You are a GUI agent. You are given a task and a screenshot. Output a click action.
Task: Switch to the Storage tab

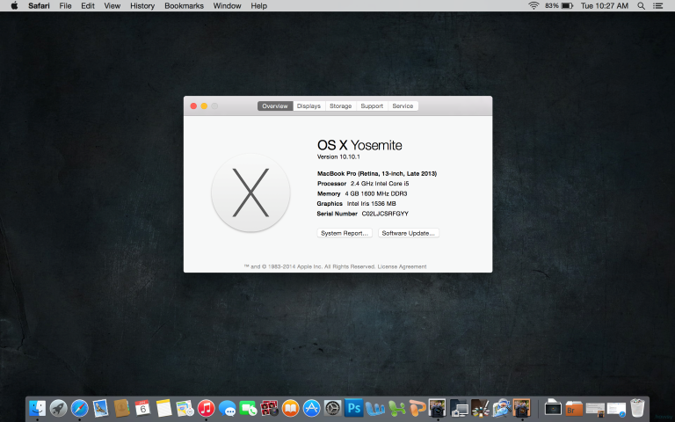click(x=340, y=105)
